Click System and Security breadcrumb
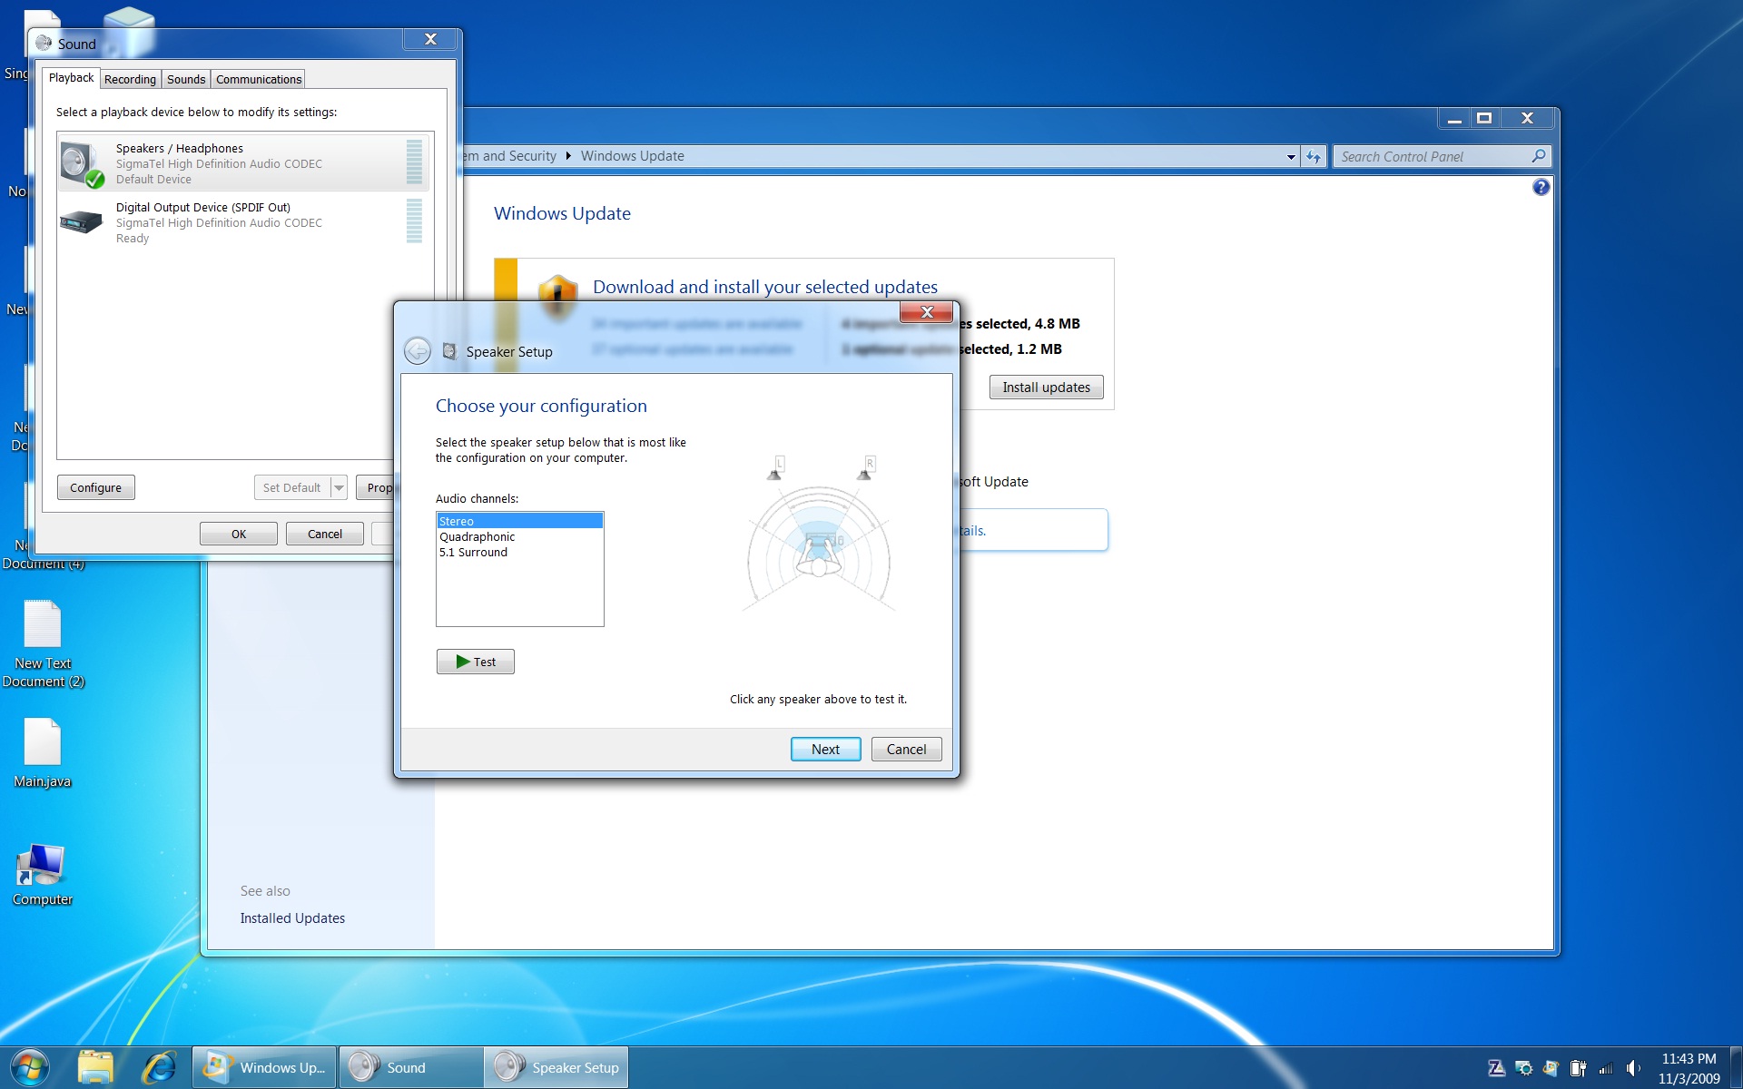The width and height of the screenshot is (1743, 1089). tap(510, 156)
